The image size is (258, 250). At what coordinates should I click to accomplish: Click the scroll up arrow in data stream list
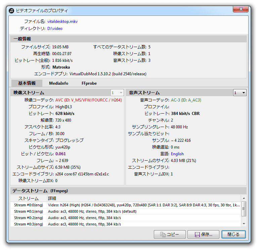(x=244, y=198)
